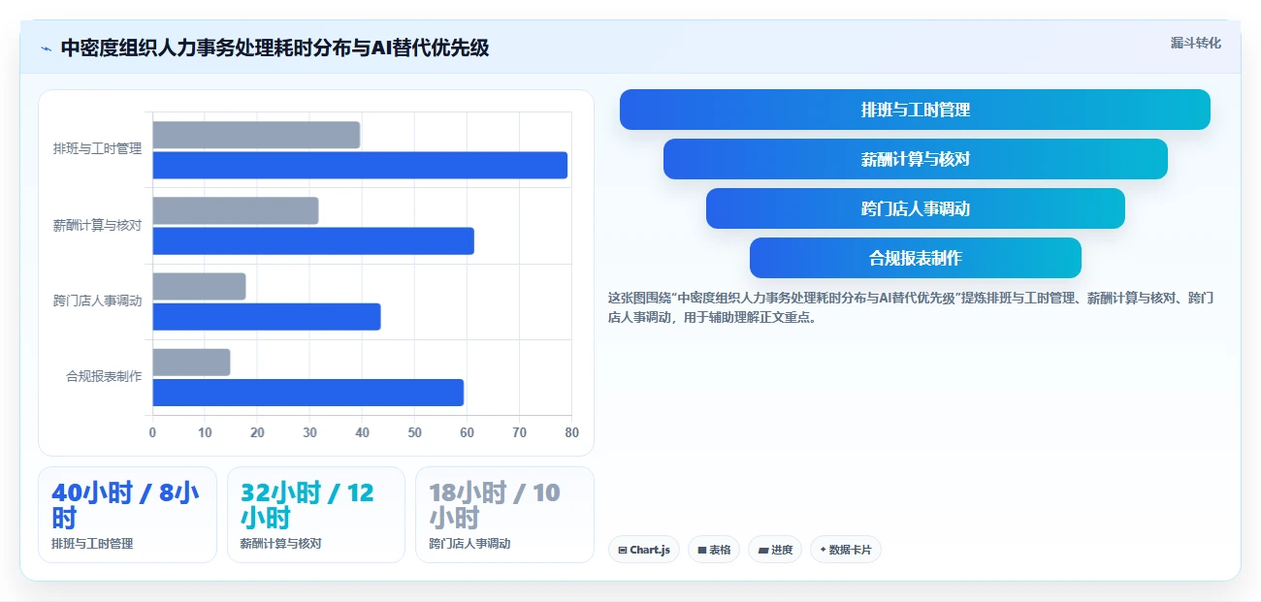Select the 排班与工时管理 funnel stage
This screenshot has width=1261, height=602.
(x=915, y=110)
